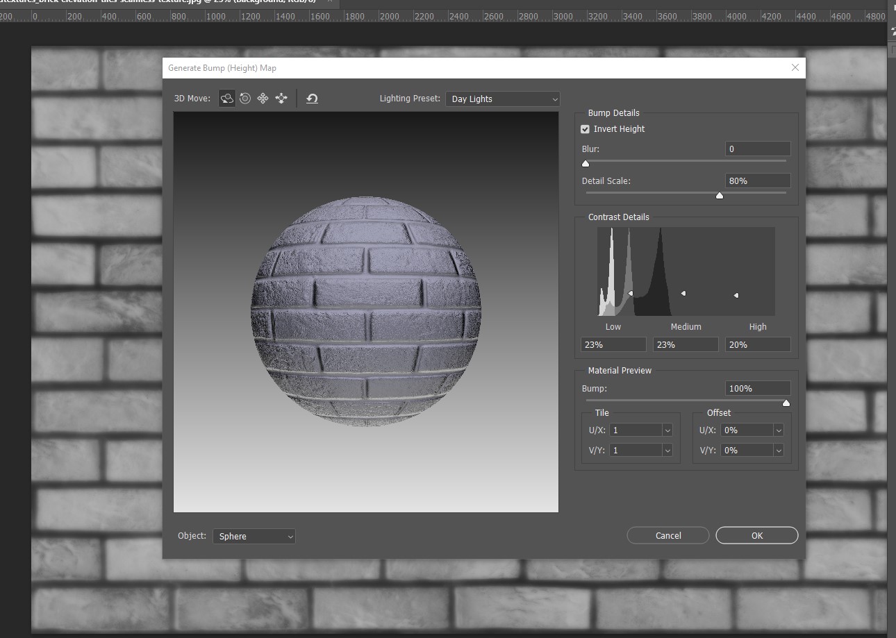This screenshot has height=638, width=896.
Task: Confirm with the OK button
Action: click(x=756, y=535)
